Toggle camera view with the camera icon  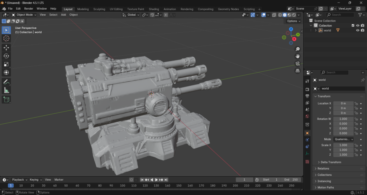tap(297, 63)
